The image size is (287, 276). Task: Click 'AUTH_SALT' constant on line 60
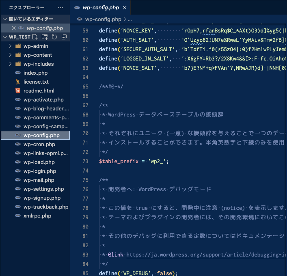pos(137,40)
